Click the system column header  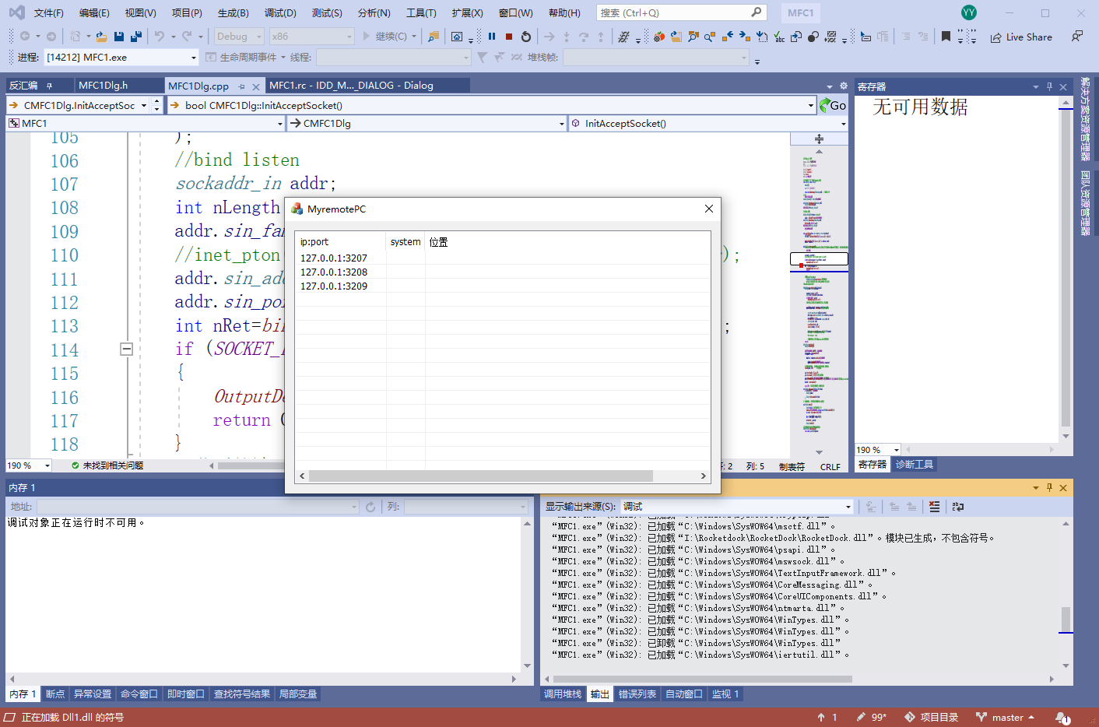pos(406,242)
